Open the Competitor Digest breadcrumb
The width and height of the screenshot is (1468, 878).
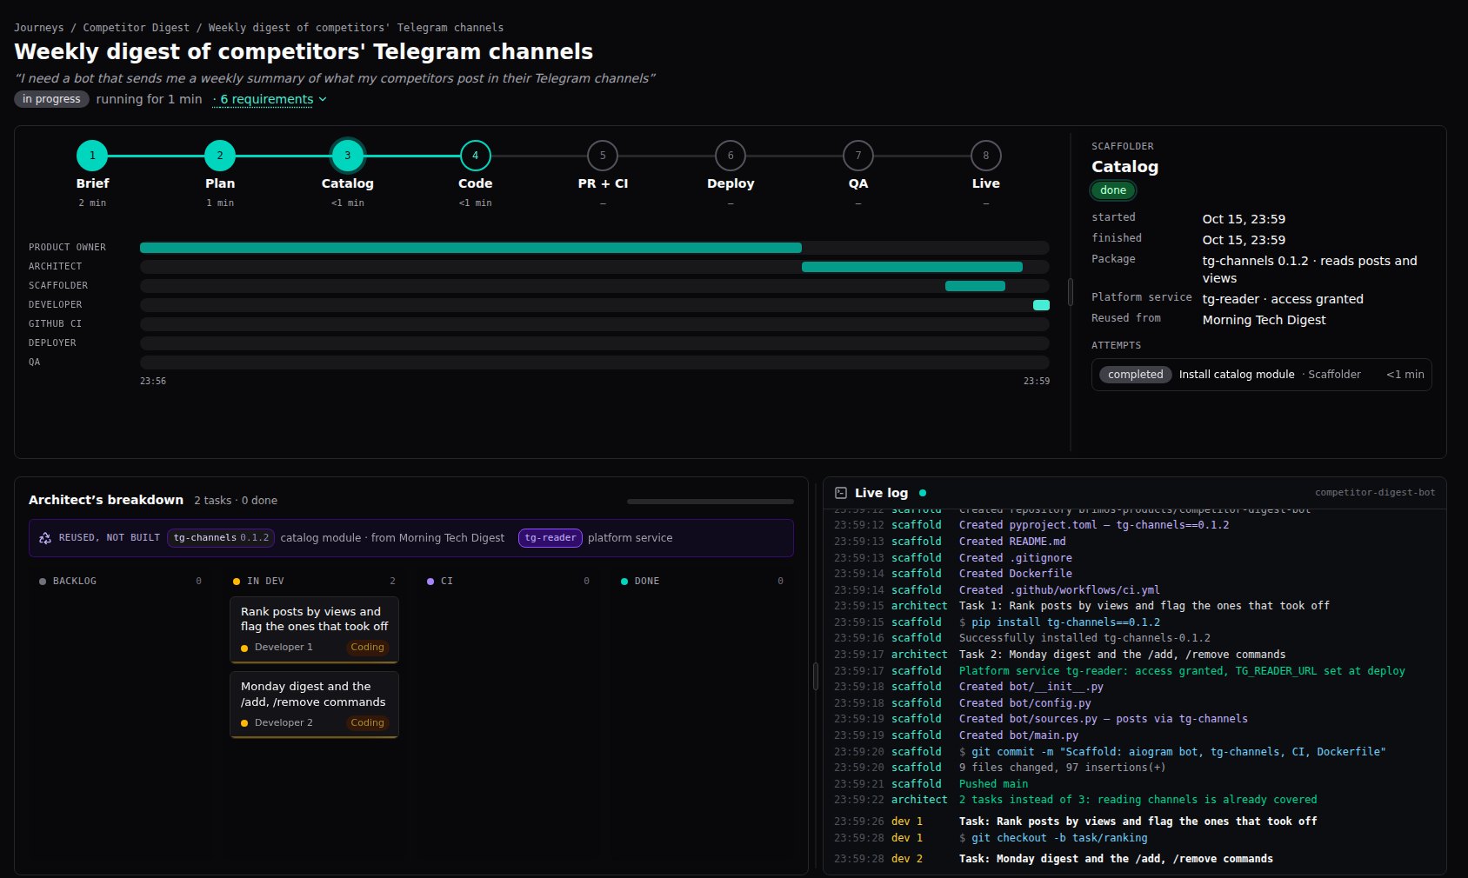136,28
